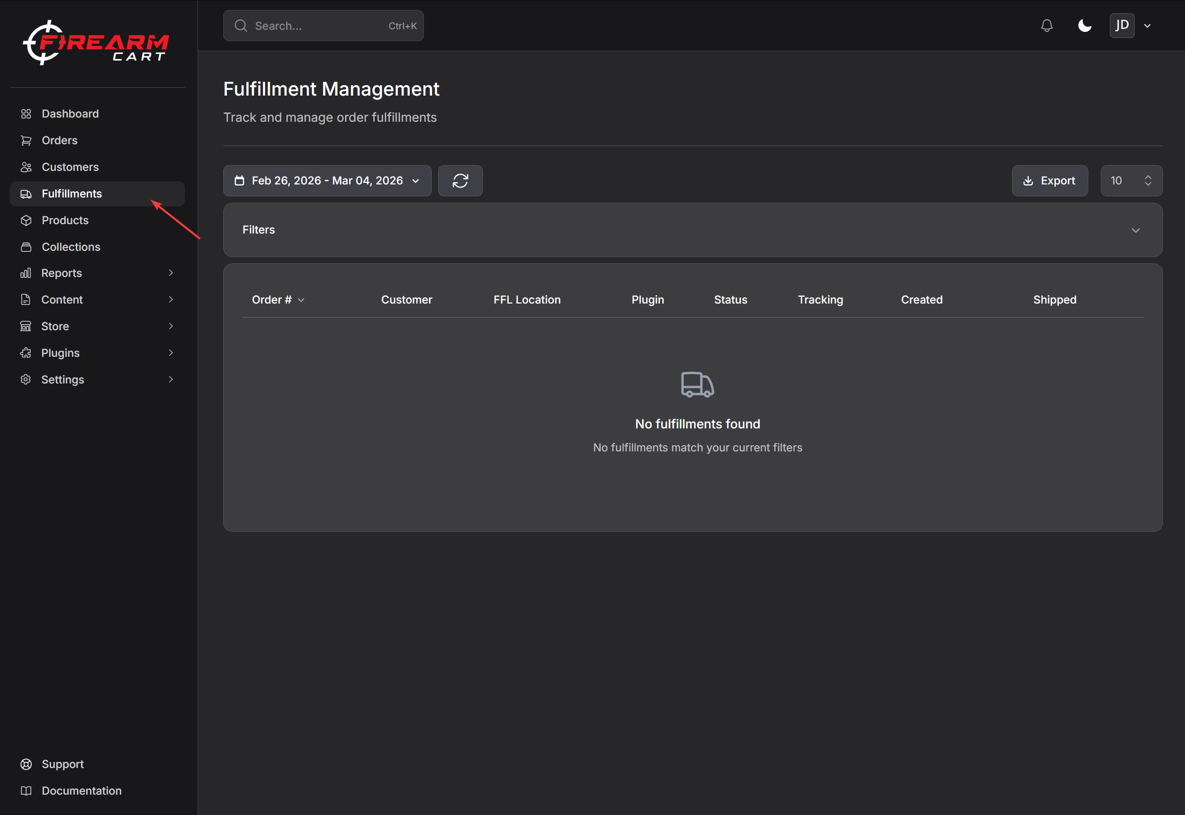This screenshot has width=1185, height=815.
Task: Export fulfillments data
Action: [1050, 181]
